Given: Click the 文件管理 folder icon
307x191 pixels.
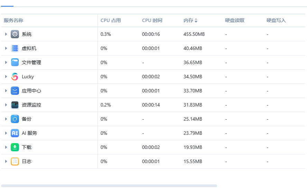Looking at the screenshot, I should (x=15, y=62).
